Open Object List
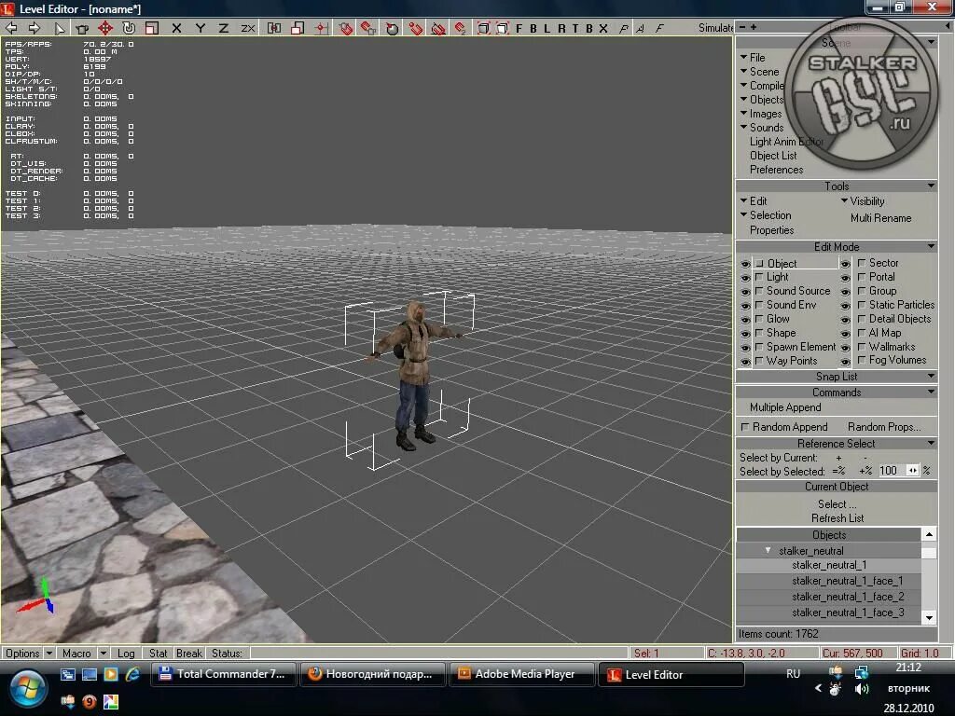955x716 pixels. (x=773, y=156)
